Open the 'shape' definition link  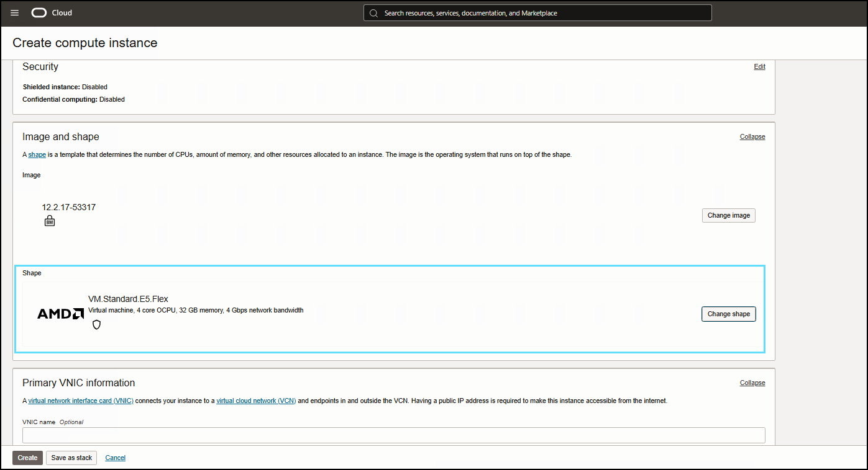[x=37, y=155]
